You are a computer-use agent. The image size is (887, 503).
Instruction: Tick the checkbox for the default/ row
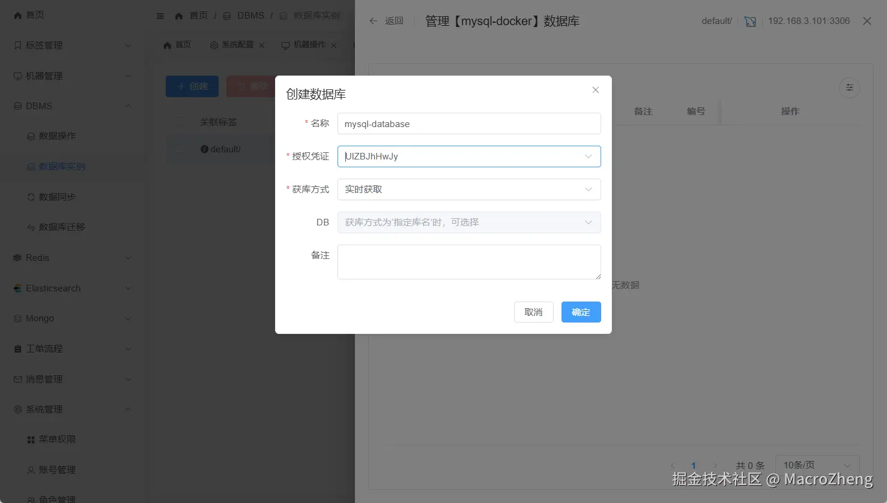click(x=179, y=149)
